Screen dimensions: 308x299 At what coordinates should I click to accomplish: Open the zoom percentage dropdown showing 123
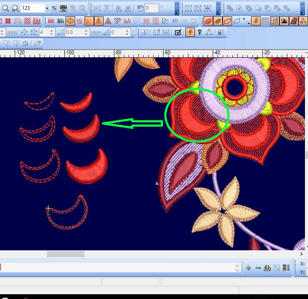tap(47, 8)
